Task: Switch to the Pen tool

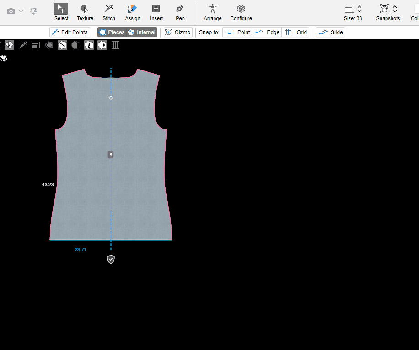Action: click(x=180, y=12)
